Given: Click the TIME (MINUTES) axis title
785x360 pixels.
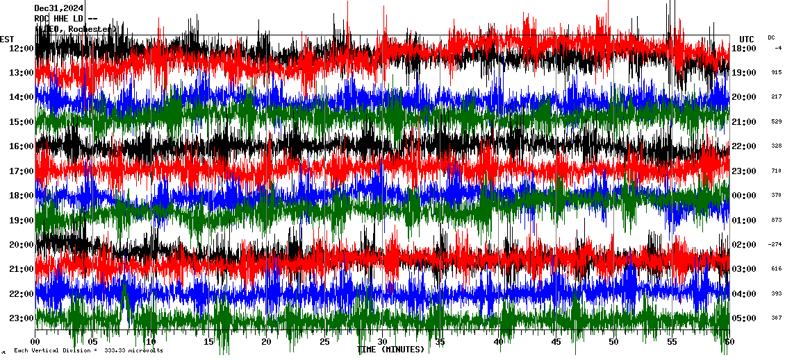Looking at the screenshot, I should 390,350.
